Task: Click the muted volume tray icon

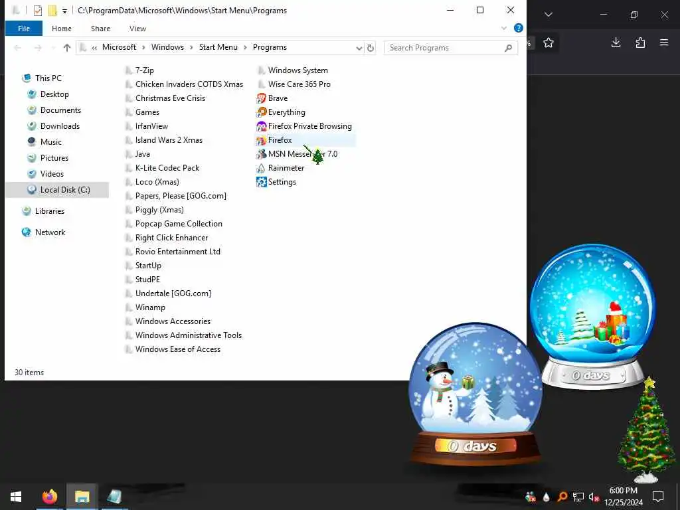Action: 594,497
